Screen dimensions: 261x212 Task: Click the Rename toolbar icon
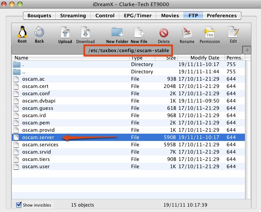[187, 32]
